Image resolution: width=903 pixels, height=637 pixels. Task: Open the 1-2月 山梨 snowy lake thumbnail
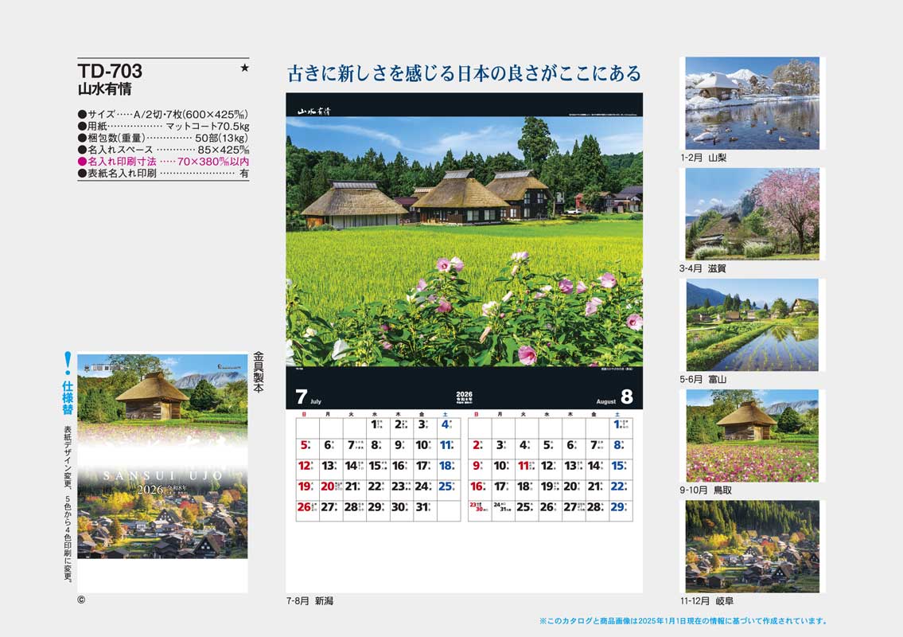(x=752, y=104)
